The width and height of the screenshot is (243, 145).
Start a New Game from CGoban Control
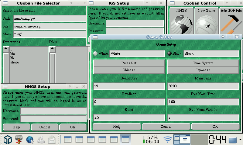tap(206, 21)
